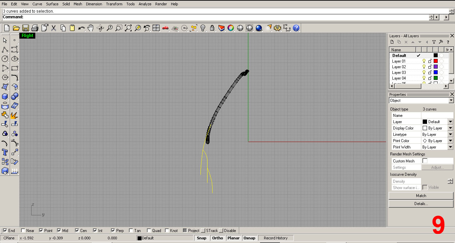This screenshot has height=243, width=455.
Task: Click the red color swatch of Layer 01
Action: tap(435, 61)
